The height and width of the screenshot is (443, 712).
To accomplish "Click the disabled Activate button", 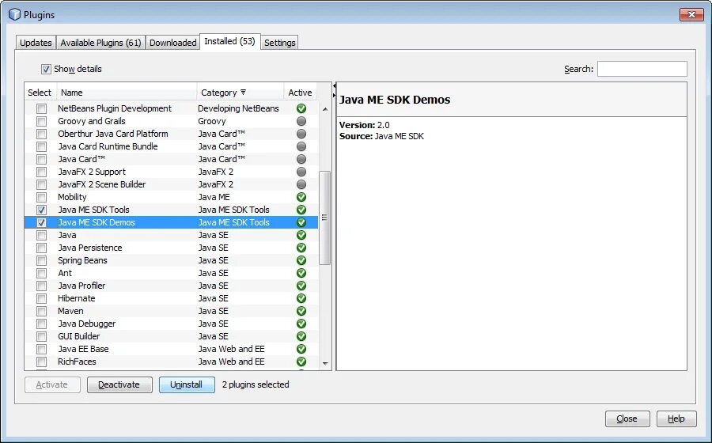I will [52, 385].
